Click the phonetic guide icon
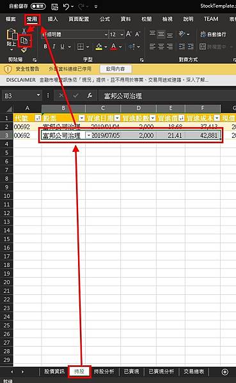 coord(131,47)
